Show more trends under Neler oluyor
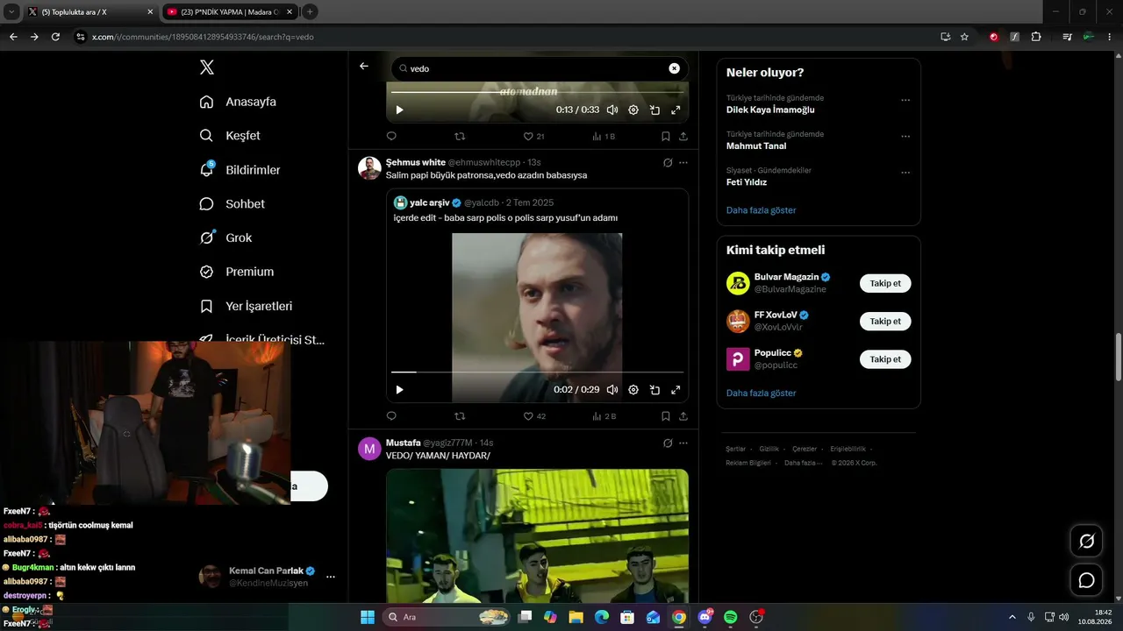The image size is (1123, 631). tap(762, 210)
